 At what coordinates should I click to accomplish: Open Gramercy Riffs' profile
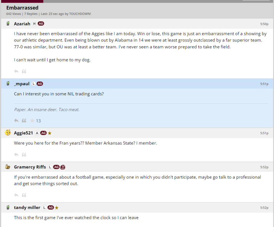pos(30,167)
